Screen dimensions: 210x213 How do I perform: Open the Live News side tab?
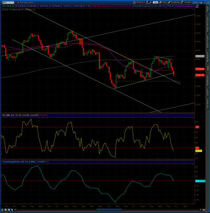pos(208,104)
